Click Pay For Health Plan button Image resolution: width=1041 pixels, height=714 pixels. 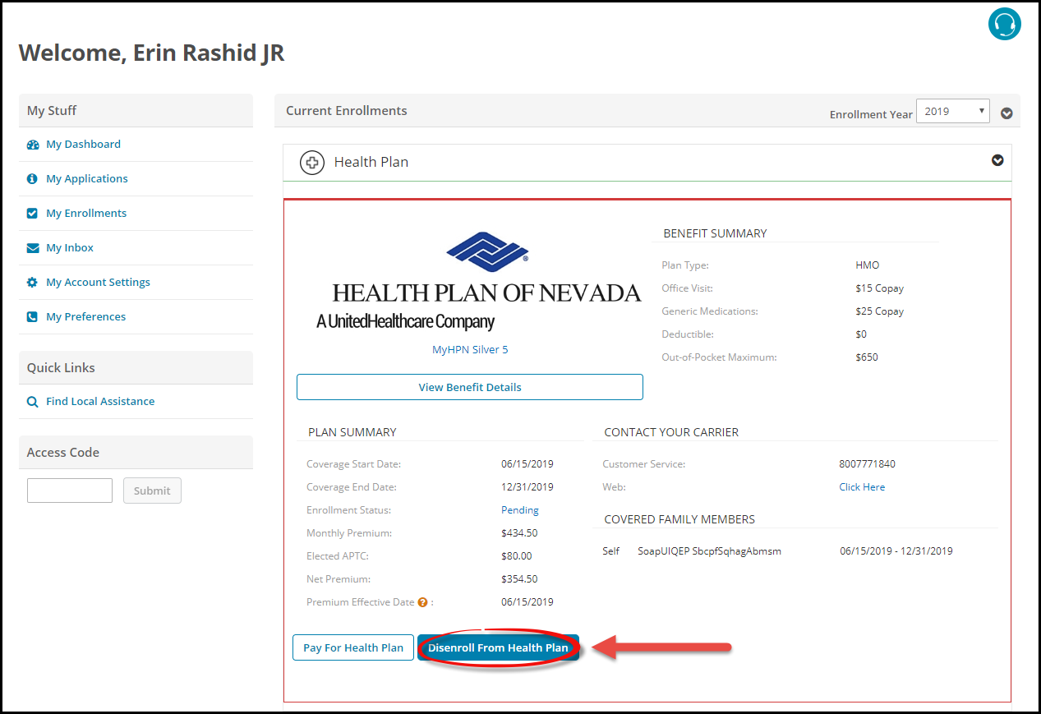point(353,647)
